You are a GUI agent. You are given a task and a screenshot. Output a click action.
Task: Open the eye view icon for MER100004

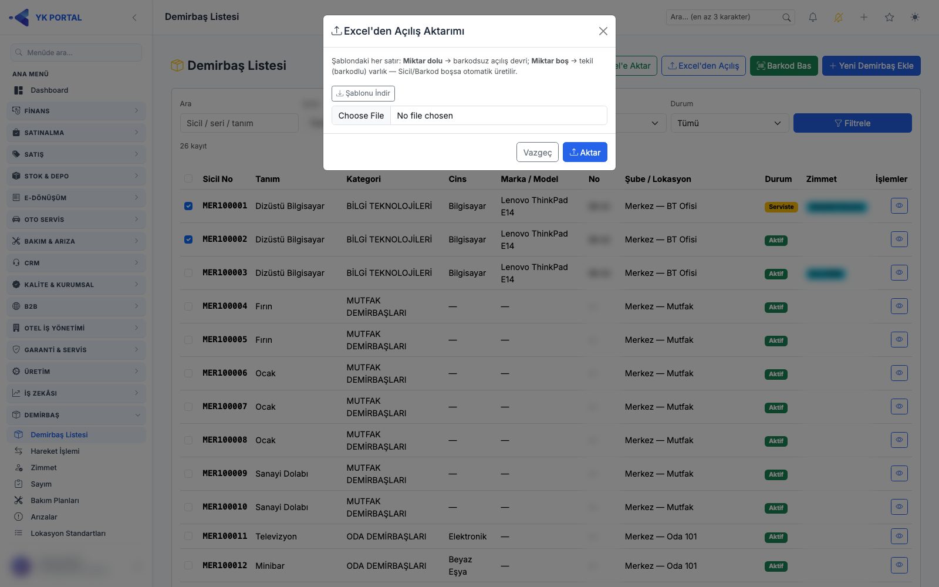[x=899, y=306]
